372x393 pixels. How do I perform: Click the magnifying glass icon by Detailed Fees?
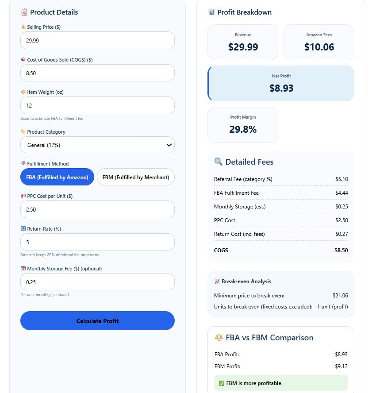tap(218, 162)
